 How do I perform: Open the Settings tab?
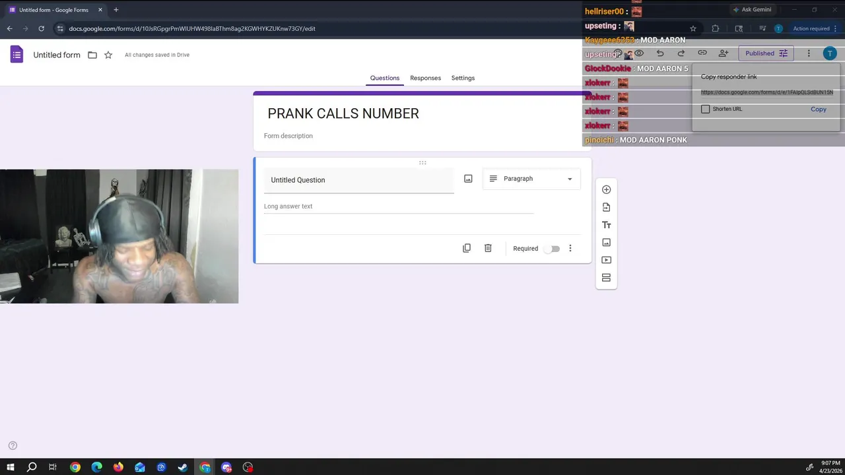coord(463,78)
